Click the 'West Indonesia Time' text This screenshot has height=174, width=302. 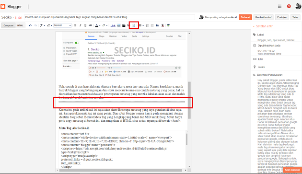coord(269,54)
